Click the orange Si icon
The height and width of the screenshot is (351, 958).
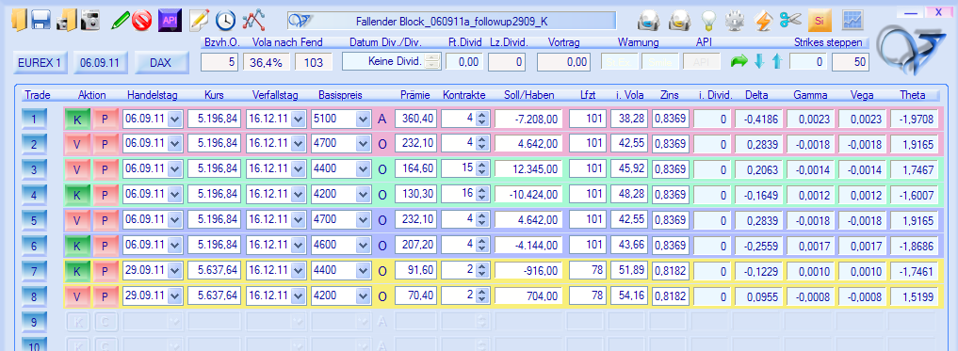[x=820, y=21]
